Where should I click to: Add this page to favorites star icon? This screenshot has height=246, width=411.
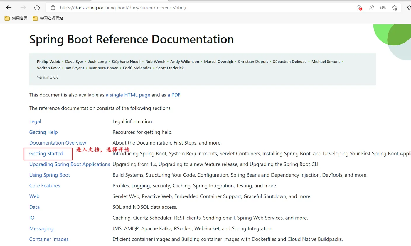click(x=395, y=8)
